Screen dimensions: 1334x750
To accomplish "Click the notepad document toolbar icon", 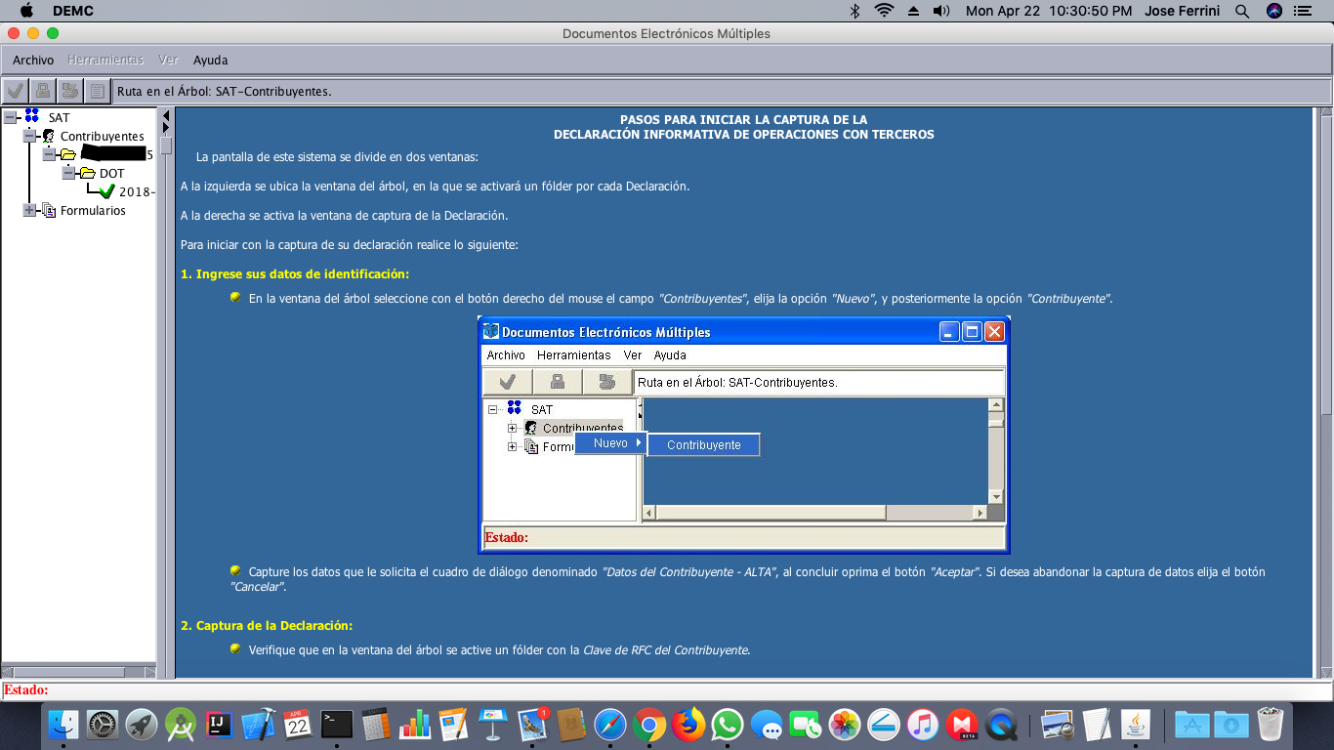I will tap(97, 91).
